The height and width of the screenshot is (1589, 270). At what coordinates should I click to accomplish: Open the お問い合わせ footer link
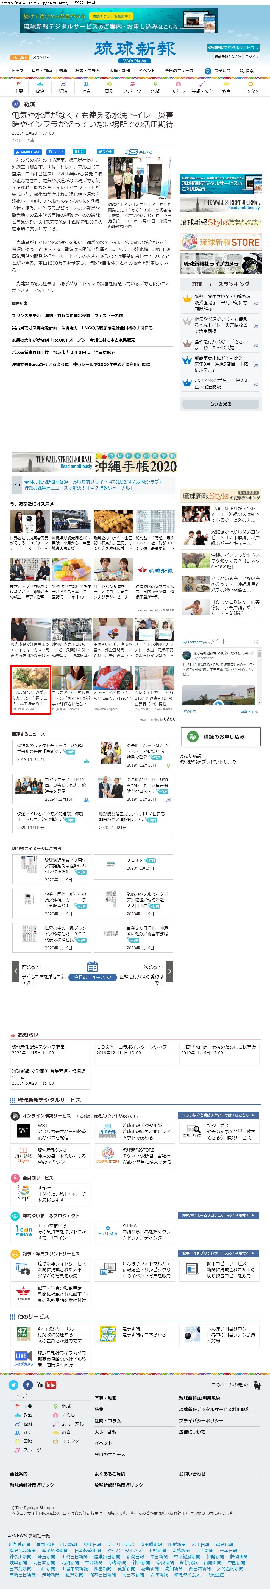(192, 1473)
